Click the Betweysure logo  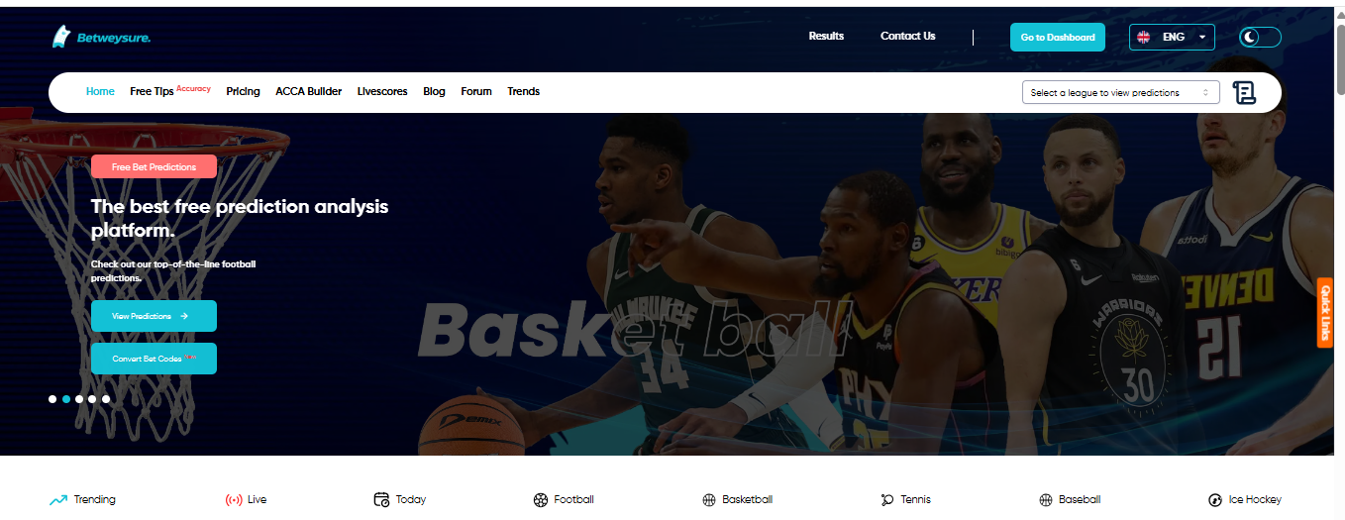pyautogui.click(x=101, y=37)
